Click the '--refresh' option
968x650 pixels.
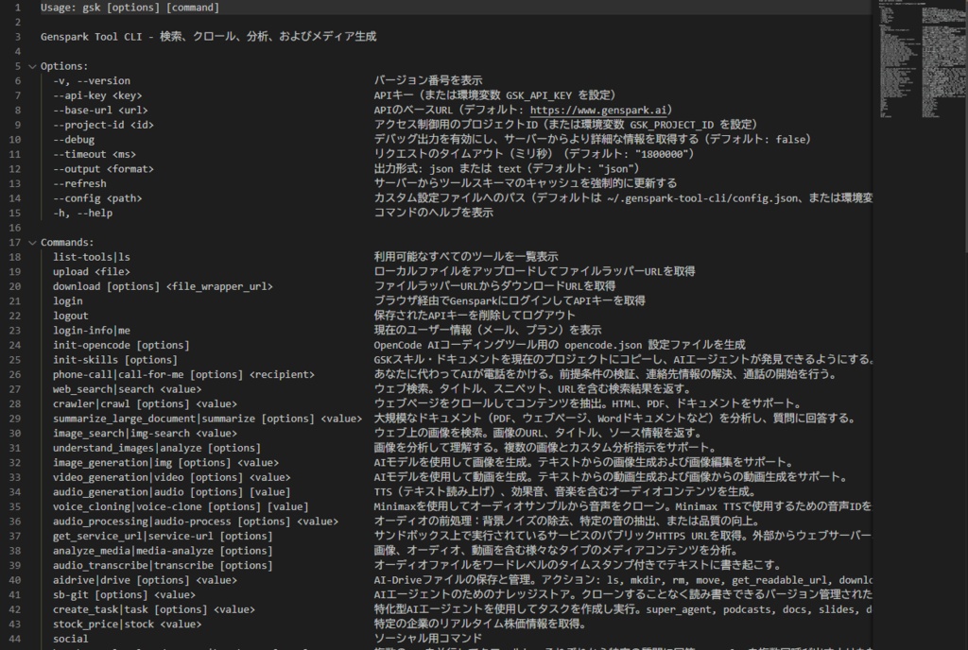(x=79, y=184)
